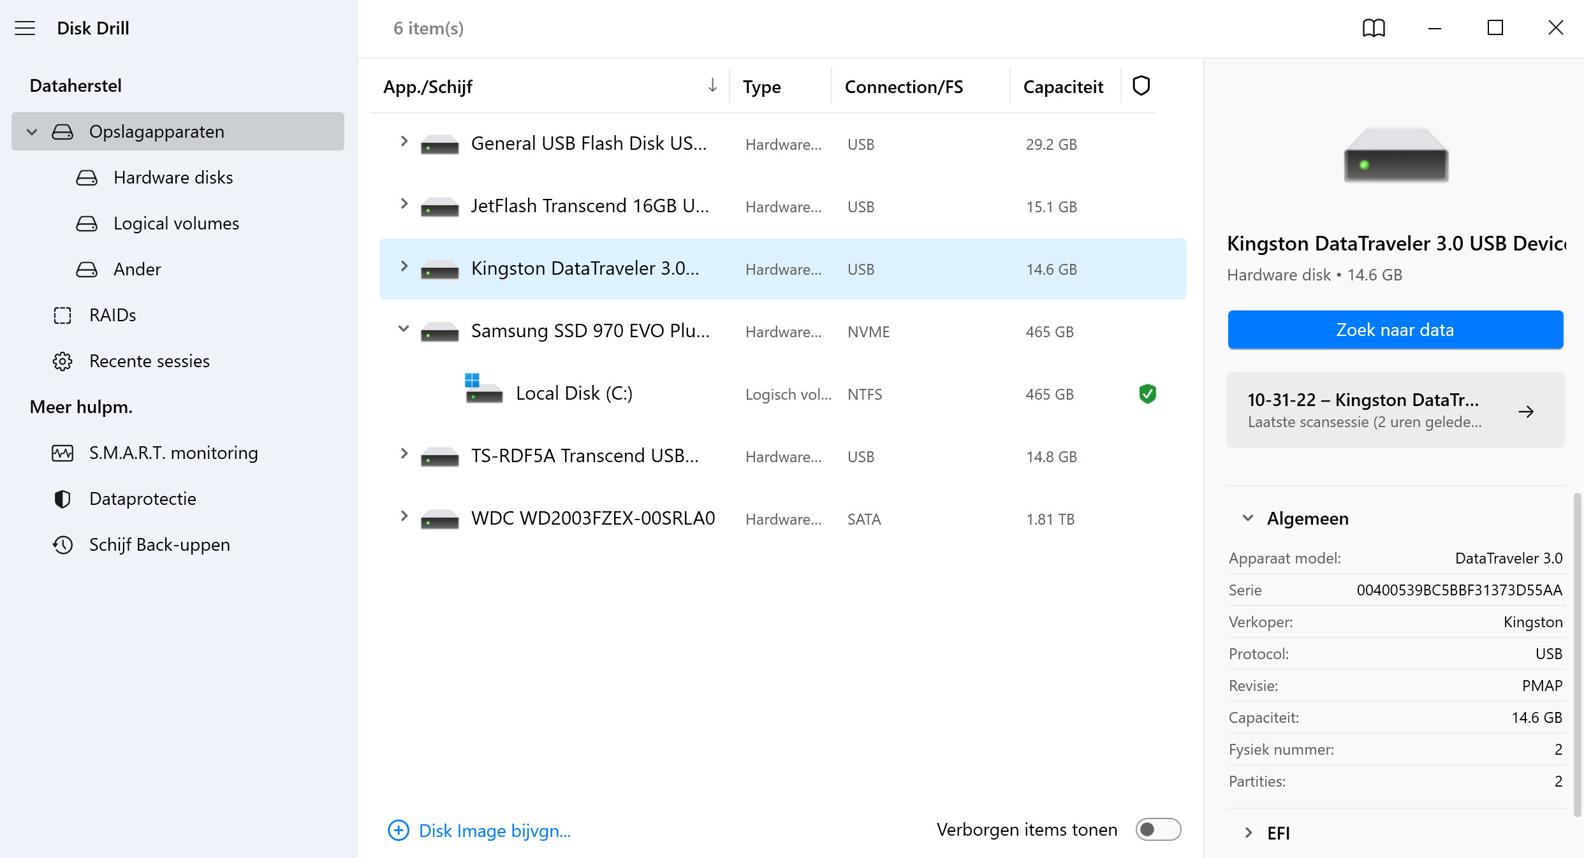Click the green protection shield for Local Disk
The width and height of the screenshot is (1584, 858).
tap(1147, 394)
